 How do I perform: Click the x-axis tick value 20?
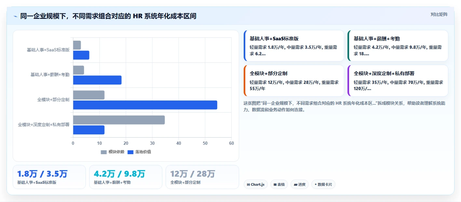(126, 143)
